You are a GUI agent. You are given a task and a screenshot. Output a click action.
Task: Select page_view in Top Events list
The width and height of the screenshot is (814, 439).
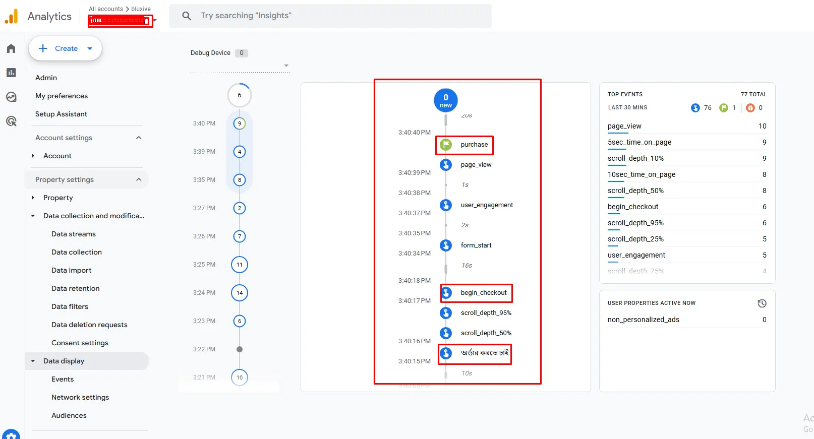[x=624, y=126]
